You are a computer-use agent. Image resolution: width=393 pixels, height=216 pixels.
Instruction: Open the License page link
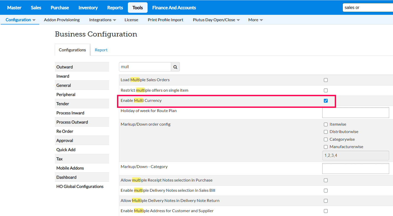click(x=131, y=20)
